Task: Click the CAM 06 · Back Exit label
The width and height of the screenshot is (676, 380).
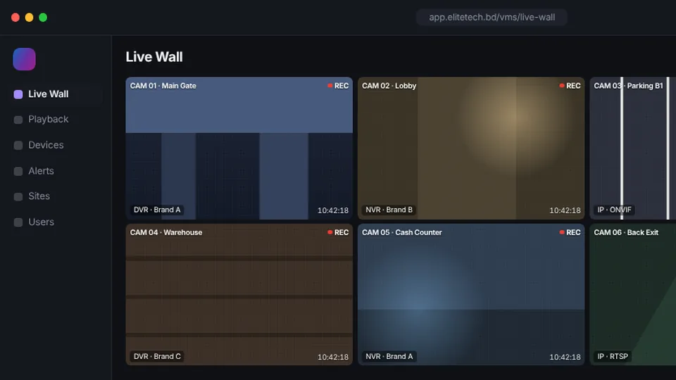Action: [x=626, y=232]
